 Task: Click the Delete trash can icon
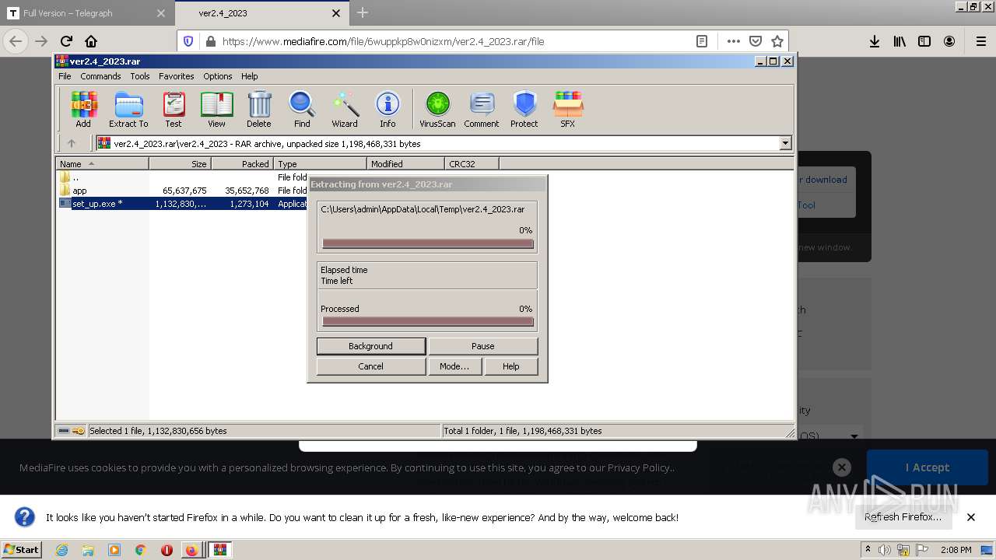click(259, 109)
